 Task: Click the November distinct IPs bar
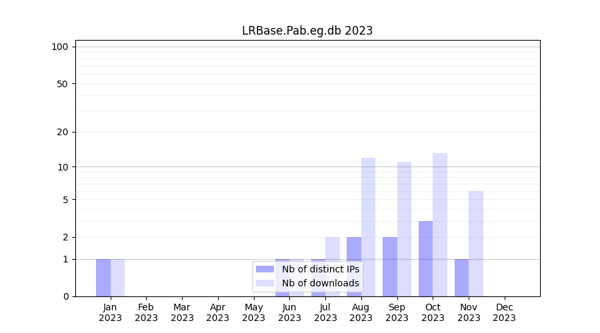[x=461, y=278]
